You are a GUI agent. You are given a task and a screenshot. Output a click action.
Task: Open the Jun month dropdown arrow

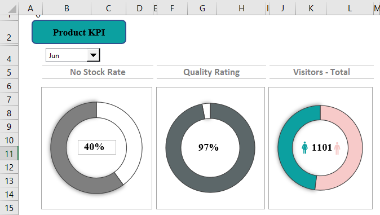click(93, 55)
